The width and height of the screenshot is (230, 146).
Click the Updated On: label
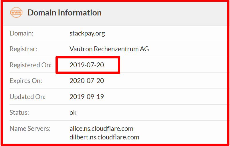27,97
